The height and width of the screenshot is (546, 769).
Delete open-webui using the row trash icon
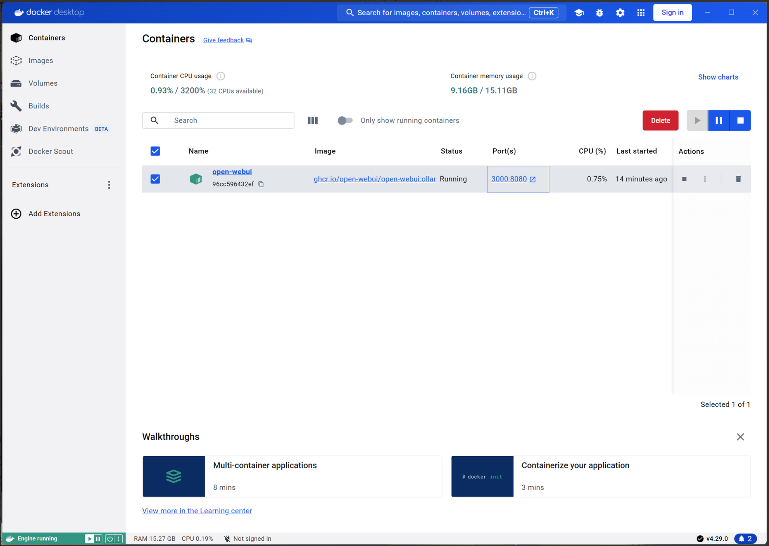click(738, 179)
